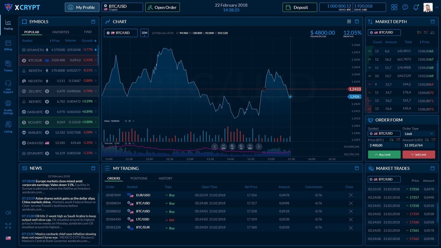Step chart one candle back
The width and height of the screenshot is (441, 248).
[215, 146]
